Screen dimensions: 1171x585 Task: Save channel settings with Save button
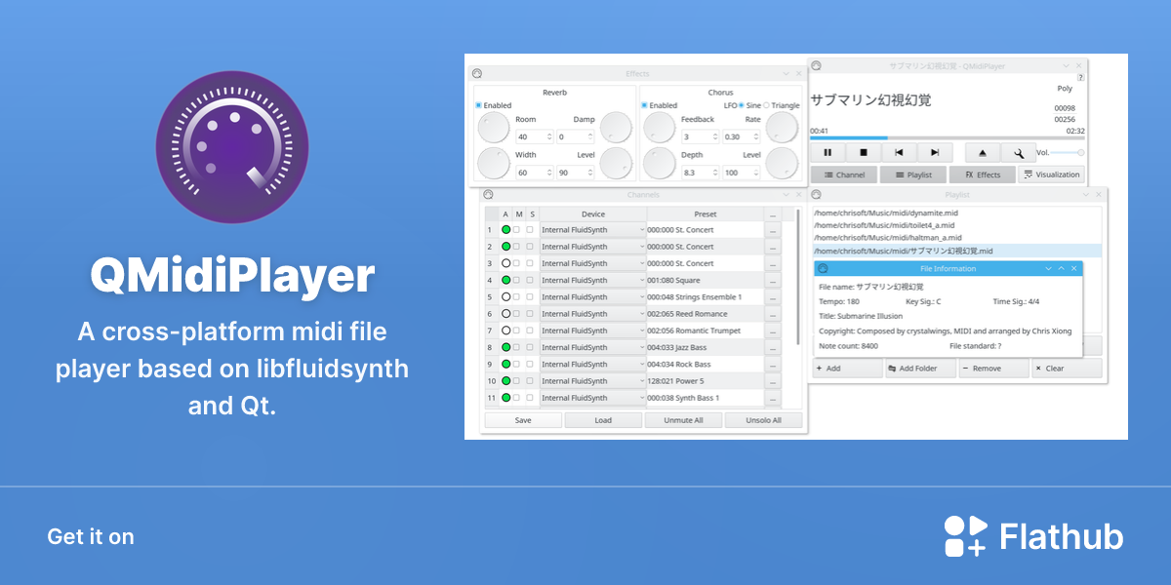click(523, 420)
